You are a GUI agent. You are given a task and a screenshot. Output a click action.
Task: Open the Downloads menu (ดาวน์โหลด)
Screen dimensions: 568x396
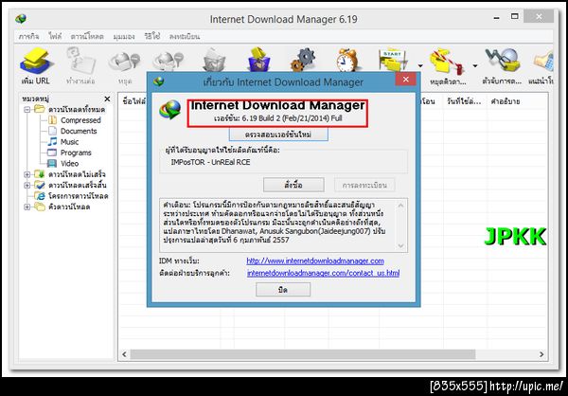point(87,36)
